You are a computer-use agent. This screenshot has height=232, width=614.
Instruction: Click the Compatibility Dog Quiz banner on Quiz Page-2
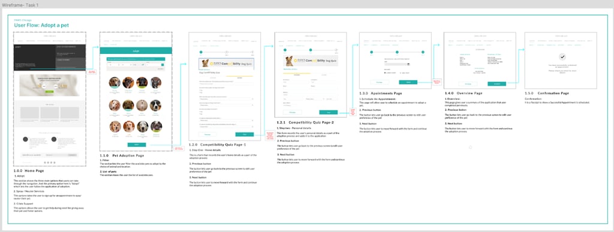tap(311, 61)
